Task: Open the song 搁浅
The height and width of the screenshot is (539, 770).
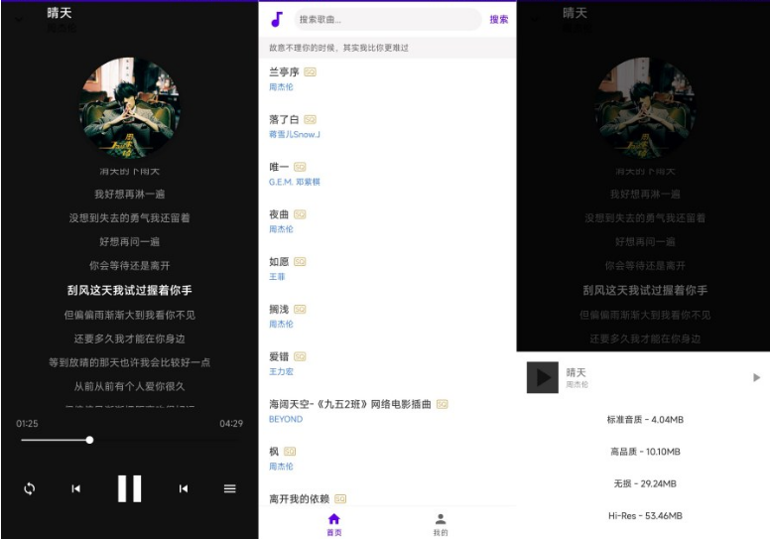Action: click(279, 310)
